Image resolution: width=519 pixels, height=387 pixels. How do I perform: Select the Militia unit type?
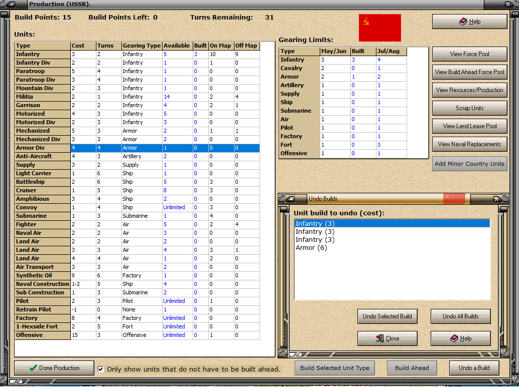point(137,97)
